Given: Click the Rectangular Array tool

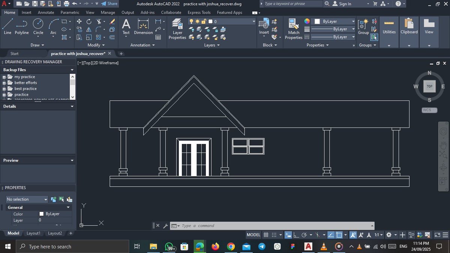Looking at the screenshot, I should pos(99,37).
